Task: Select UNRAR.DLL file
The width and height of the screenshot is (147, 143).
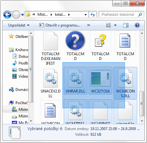Action: pos(75,80)
